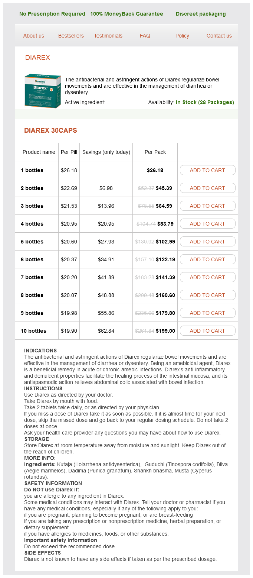Add 10 bottles at $199.00 to cart
Screen dimensions: 253x578
[x=207, y=331]
